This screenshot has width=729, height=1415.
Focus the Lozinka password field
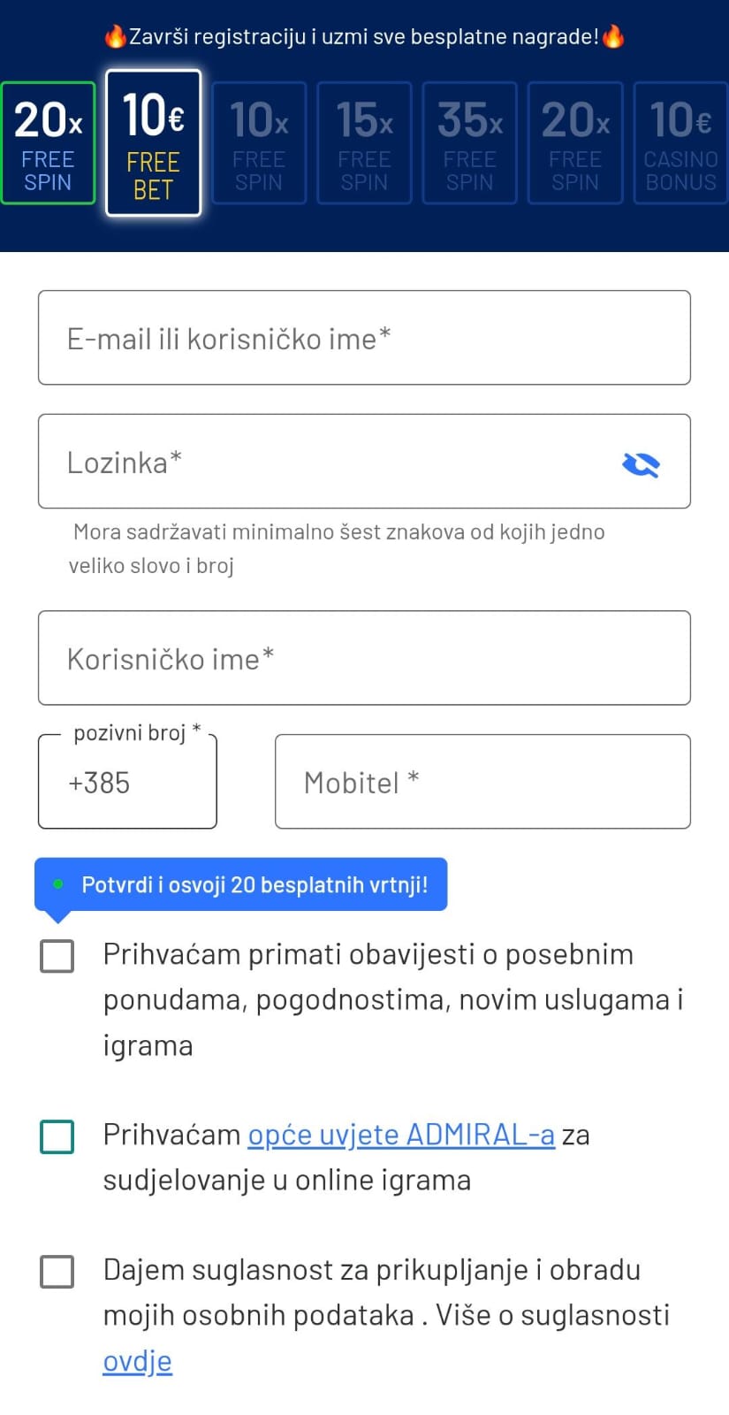[x=364, y=462]
